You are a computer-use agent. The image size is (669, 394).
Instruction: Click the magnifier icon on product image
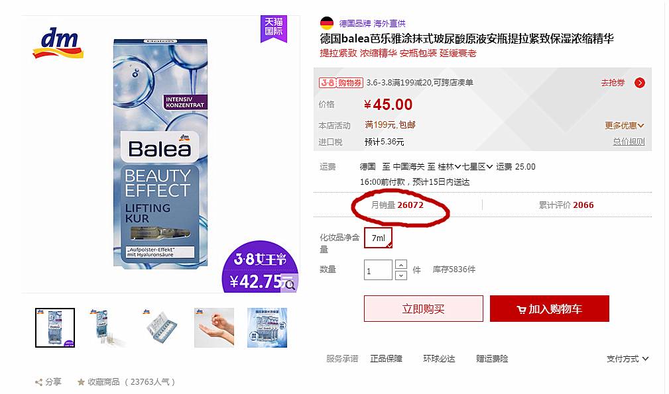pos(289,285)
